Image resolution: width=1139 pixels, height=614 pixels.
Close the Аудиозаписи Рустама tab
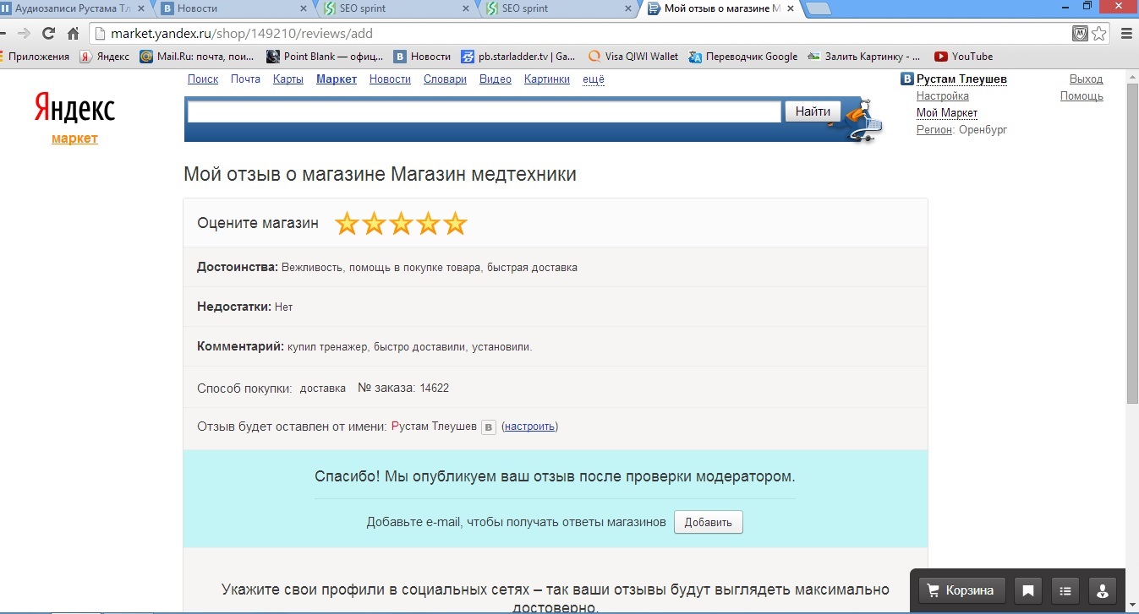140,8
